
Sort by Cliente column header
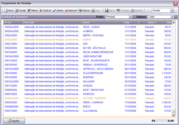[x=103, y=22]
